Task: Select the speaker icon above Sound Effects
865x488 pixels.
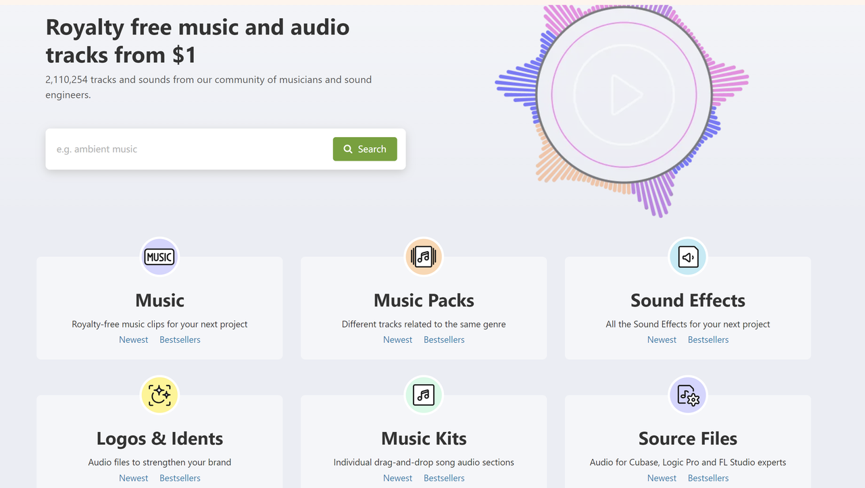Action: pyautogui.click(x=687, y=256)
